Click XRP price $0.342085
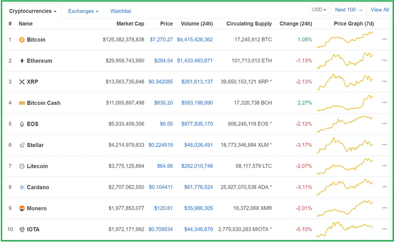Screen dimensions: 394x242 (160, 81)
